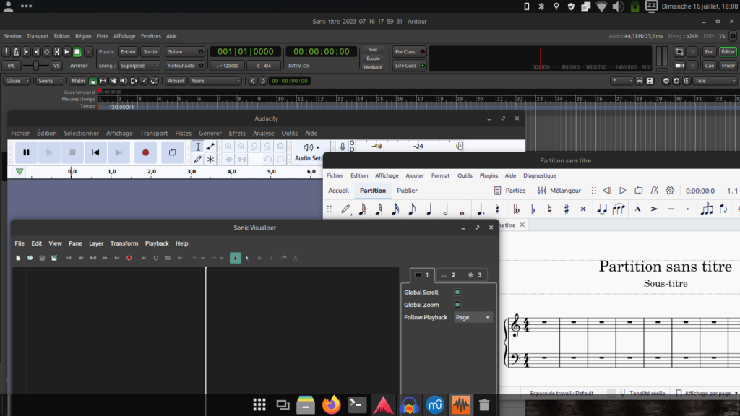Toggle Audacity loop playback button
740x416 pixels.
[x=173, y=152]
